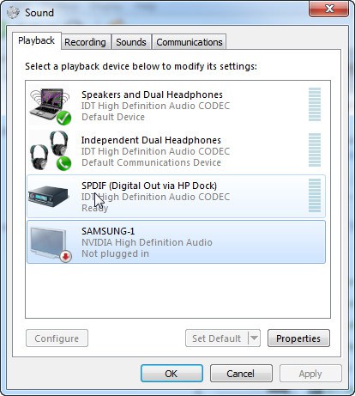Switch to the Recording tab

85,42
